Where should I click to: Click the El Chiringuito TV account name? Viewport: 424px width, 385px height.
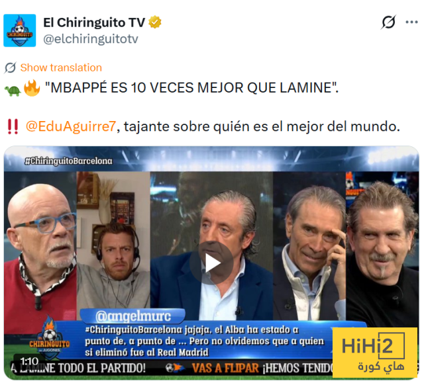click(94, 22)
